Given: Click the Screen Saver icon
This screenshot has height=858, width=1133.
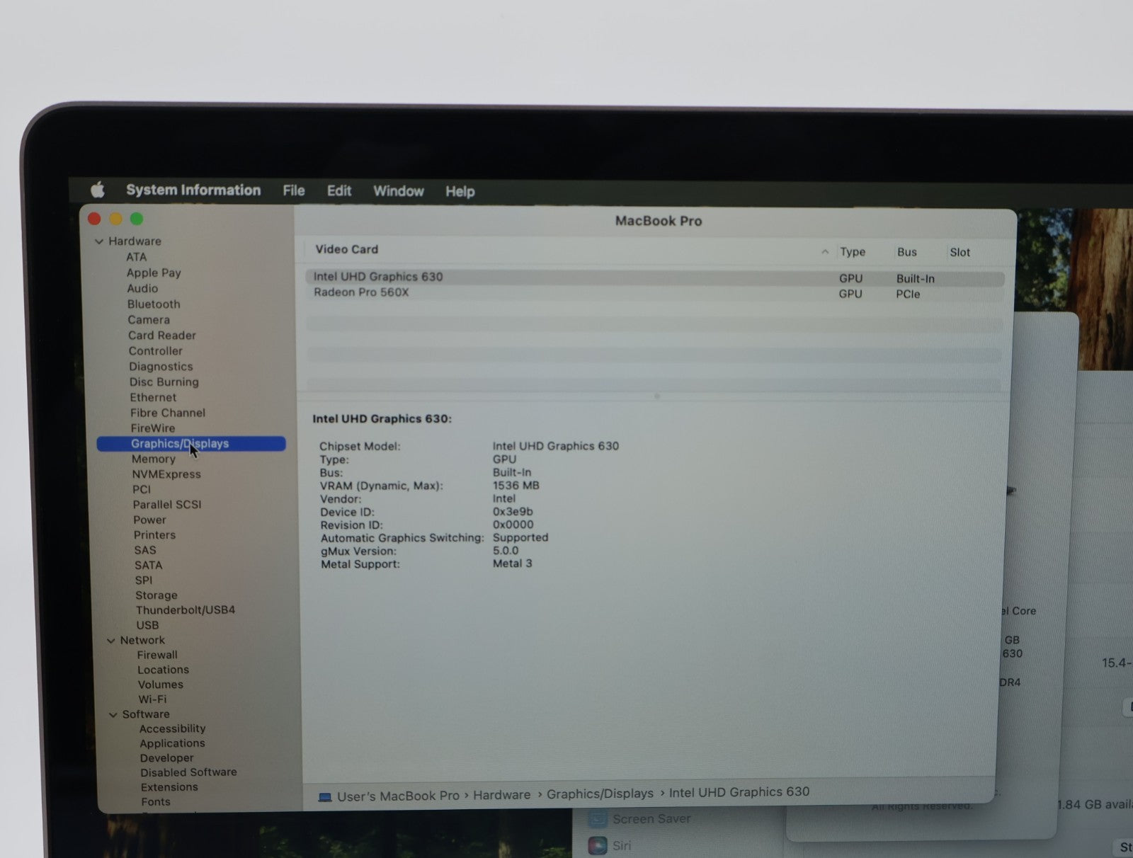Looking at the screenshot, I should [598, 820].
